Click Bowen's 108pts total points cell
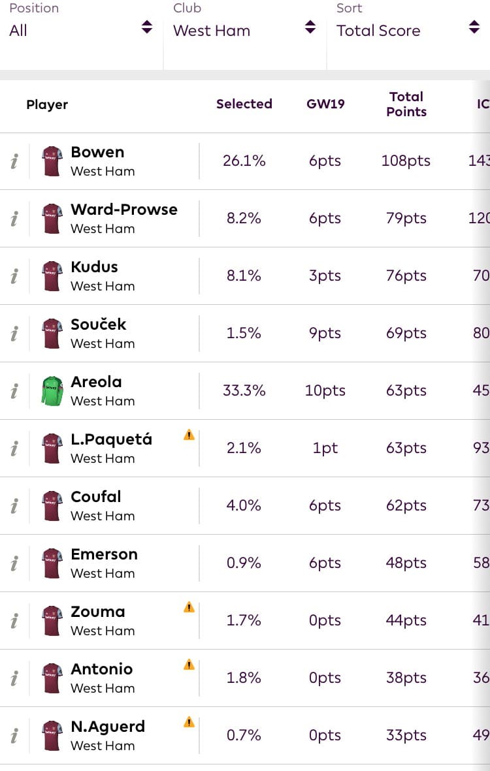490x771 pixels. pos(406,161)
